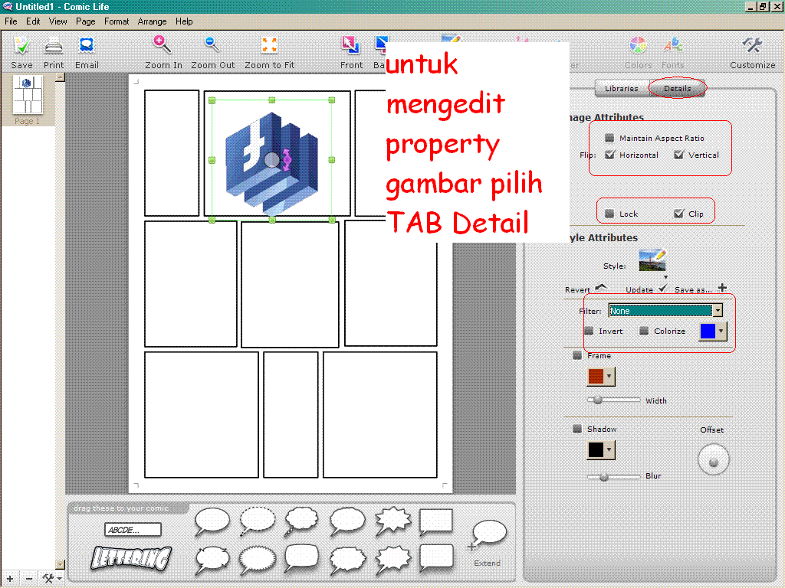785x588 pixels.
Task: Click the Print toolbar icon
Action: [54, 46]
